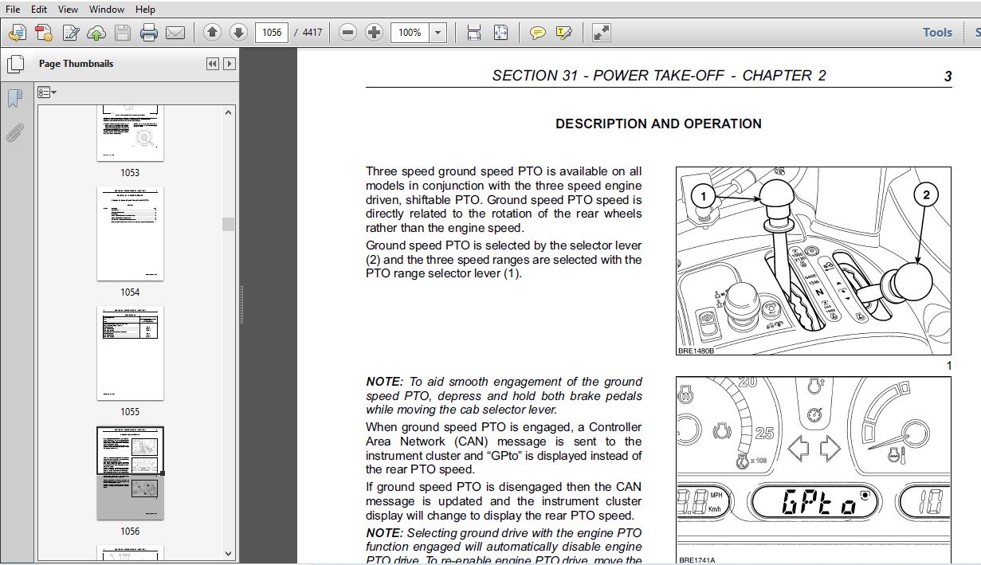This screenshot has height=565, width=981.
Task: Click the thumbnail label 1054
Action: tap(130, 292)
